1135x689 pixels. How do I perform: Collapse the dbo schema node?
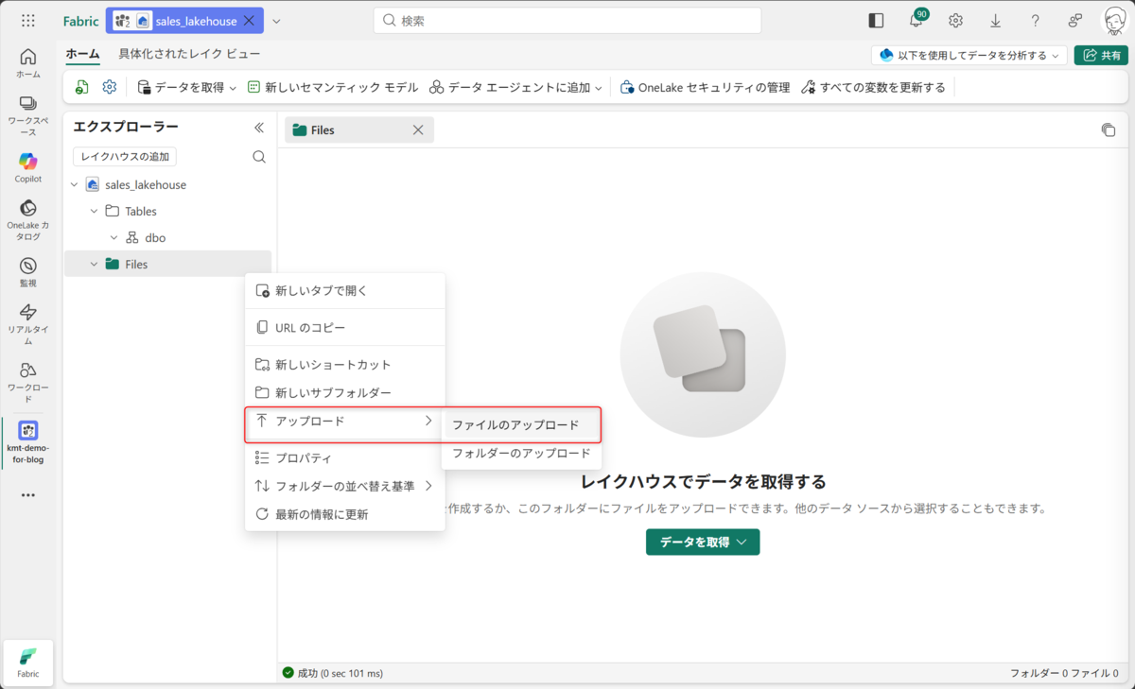[x=113, y=238]
